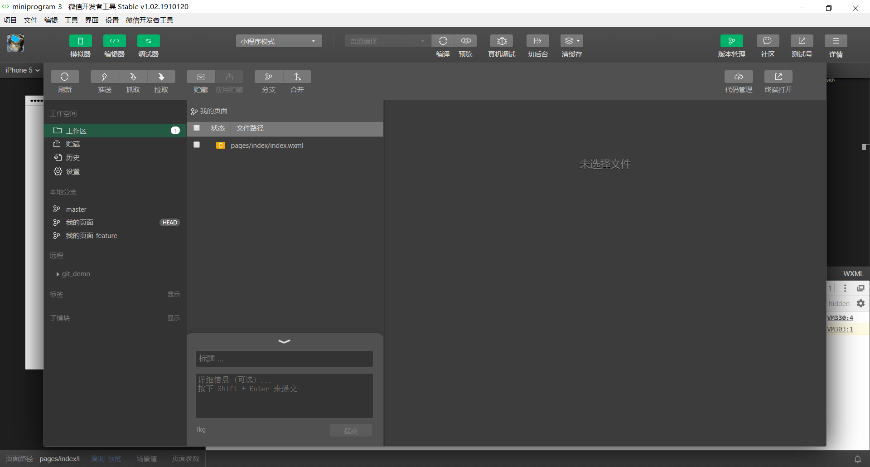
Task: Open the Edit (编辑) menu
Action: point(51,20)
